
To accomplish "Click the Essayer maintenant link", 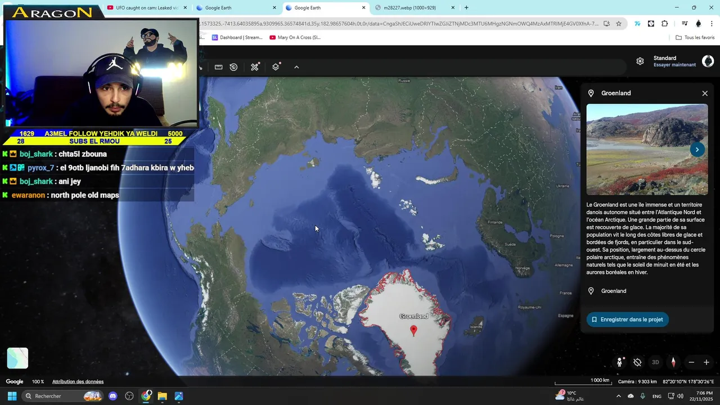I will point(674,65).
